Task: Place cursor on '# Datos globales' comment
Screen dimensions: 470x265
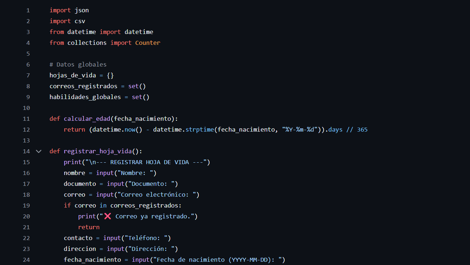Action: (78, 64)
